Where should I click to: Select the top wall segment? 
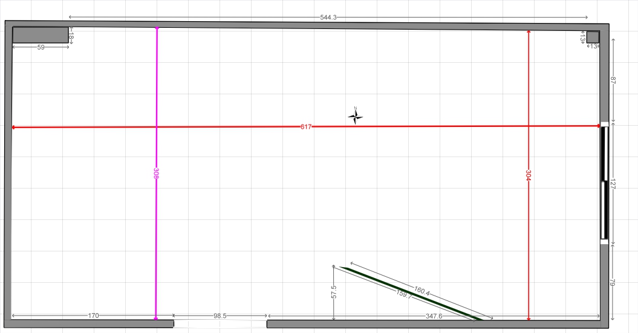pos(307,25)
